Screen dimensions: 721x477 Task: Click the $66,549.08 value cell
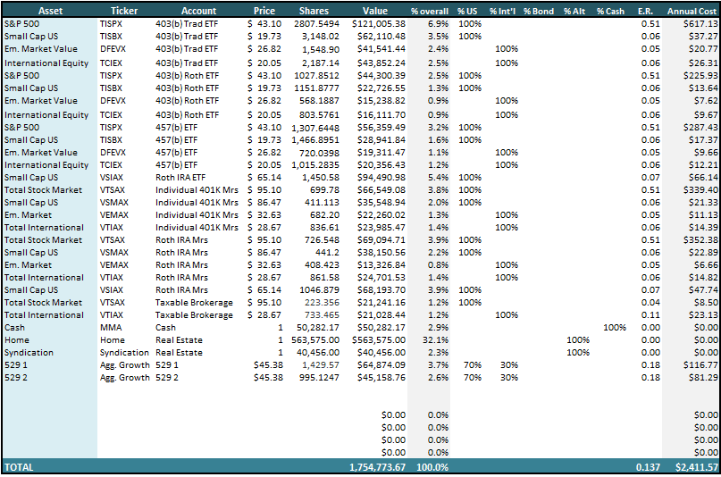(x=381, y=189)
